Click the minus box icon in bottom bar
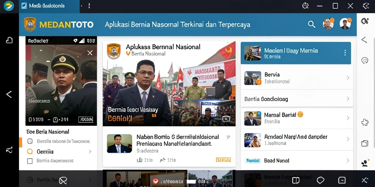Viewport: 375px width, 187px height. [342, 180]
